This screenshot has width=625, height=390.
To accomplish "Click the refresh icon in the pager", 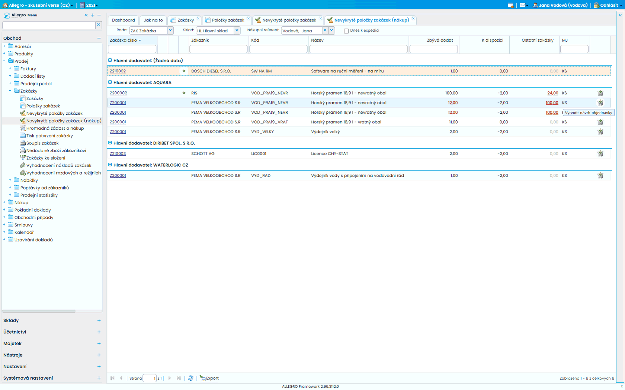I will 190,378.
